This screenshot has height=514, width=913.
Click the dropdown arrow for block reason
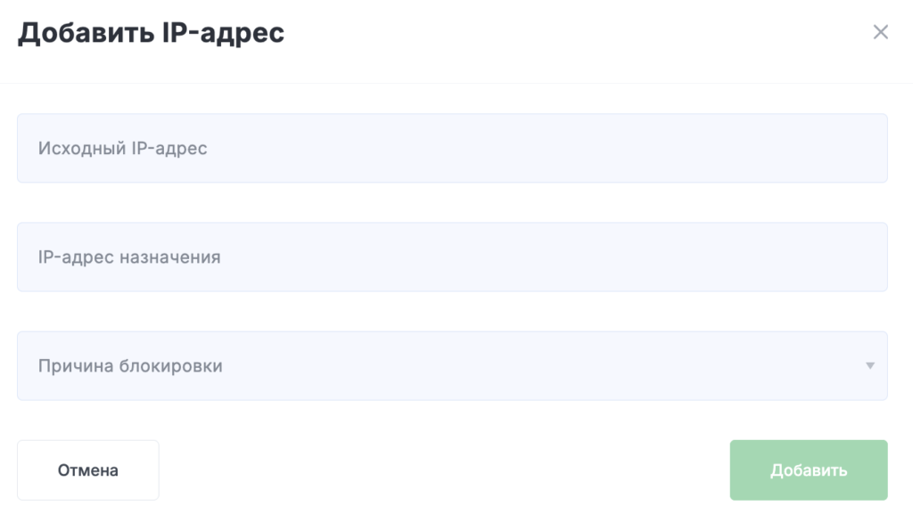pos(869,366)
